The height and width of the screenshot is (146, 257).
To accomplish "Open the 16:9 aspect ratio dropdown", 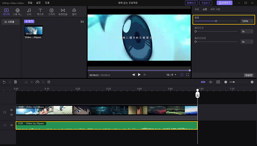I will [171, 75].
